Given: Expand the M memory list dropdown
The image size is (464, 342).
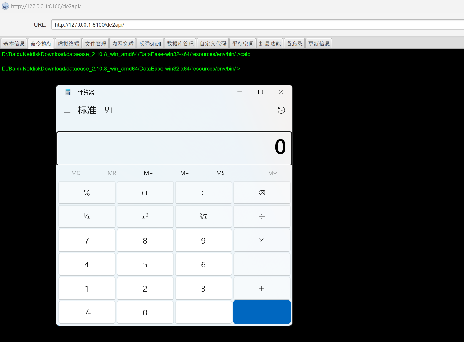Looking at the screenshot, I should click(272, 173).
